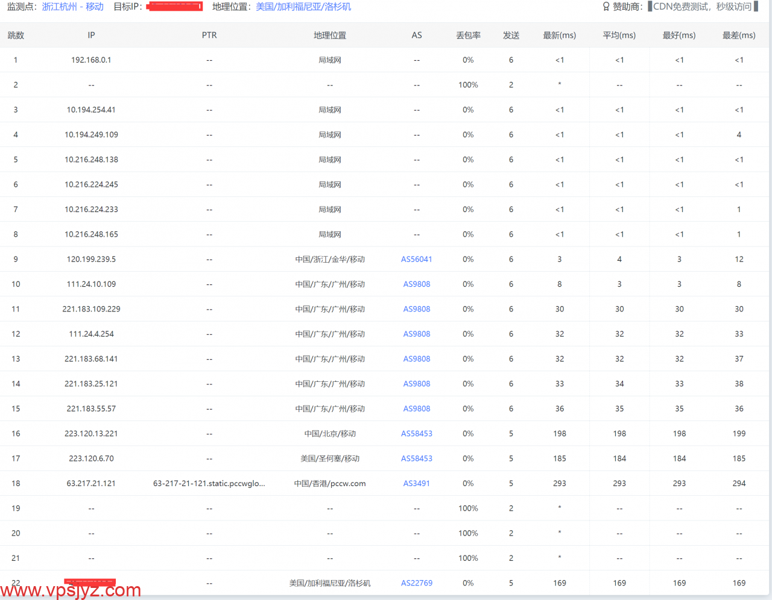Click the sponsor icon beside 赞助商
This screenshot has height=600, width=772.
tap(606, 7)
